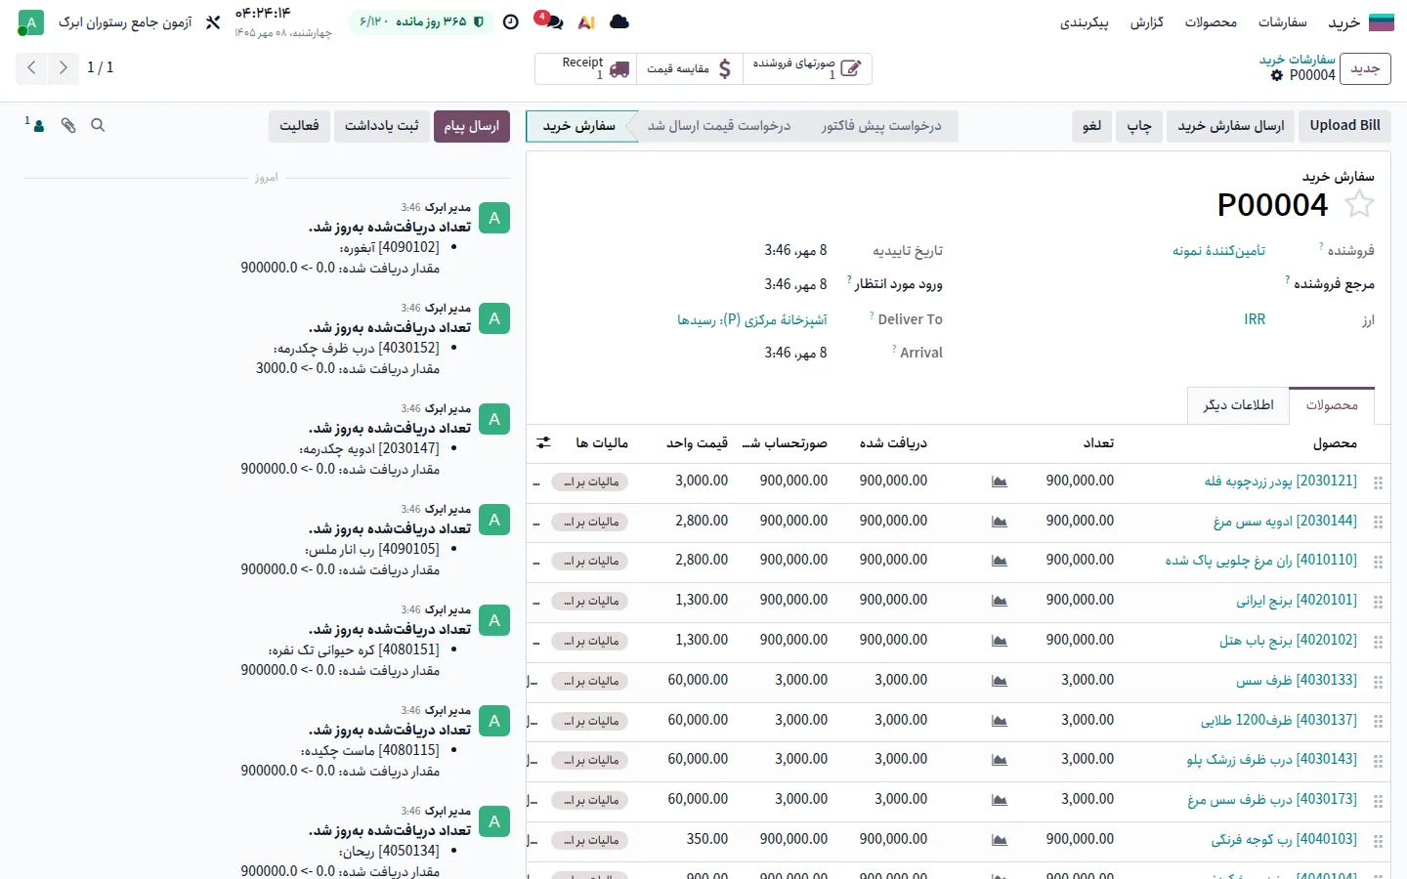
Task: Click Deliver To link آشپزخانهٔ مرکزی
Action: [752, 319]
